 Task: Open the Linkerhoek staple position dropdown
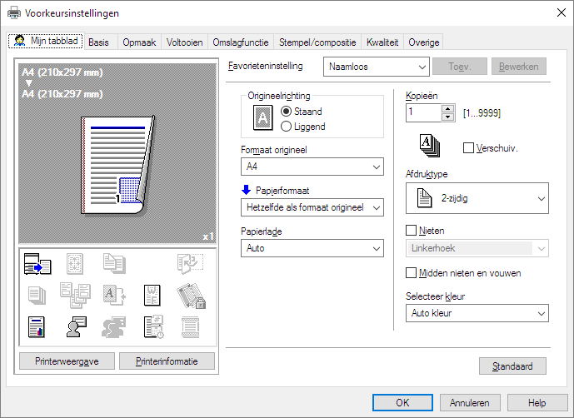click(477, 248)
